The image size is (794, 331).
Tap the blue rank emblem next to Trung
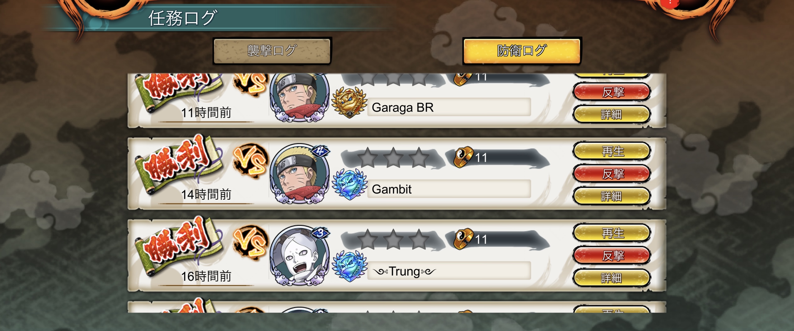tap(349, 266)
